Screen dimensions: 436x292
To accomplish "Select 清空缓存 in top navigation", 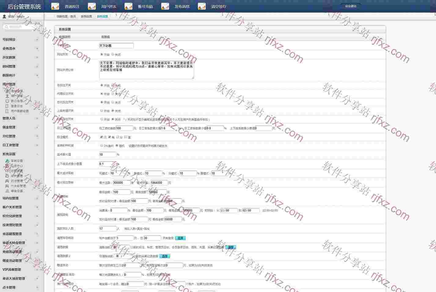I will (219, 6).
